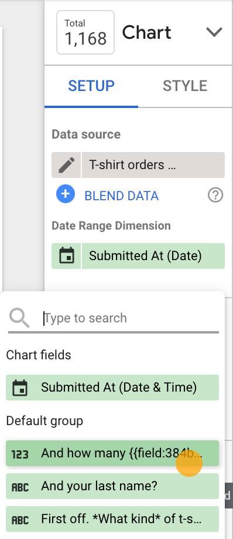Screen dimensions: 233x539
Task: Open the Blend Data help question icon
Action: pyautogui.click(x=215, y=196)
